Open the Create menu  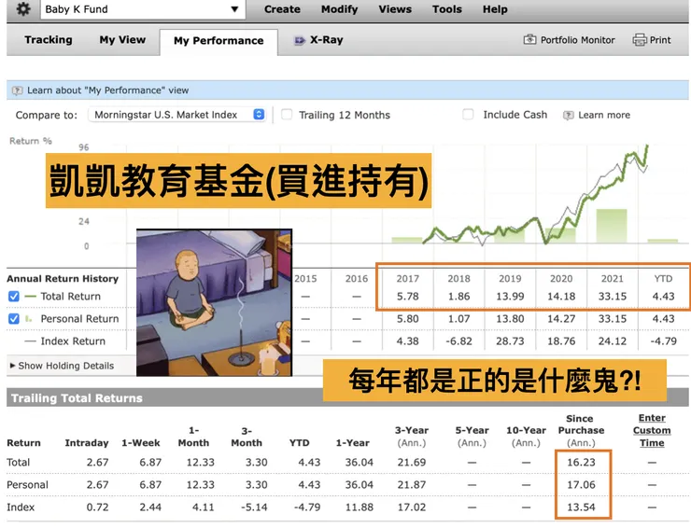click(282, 9)
